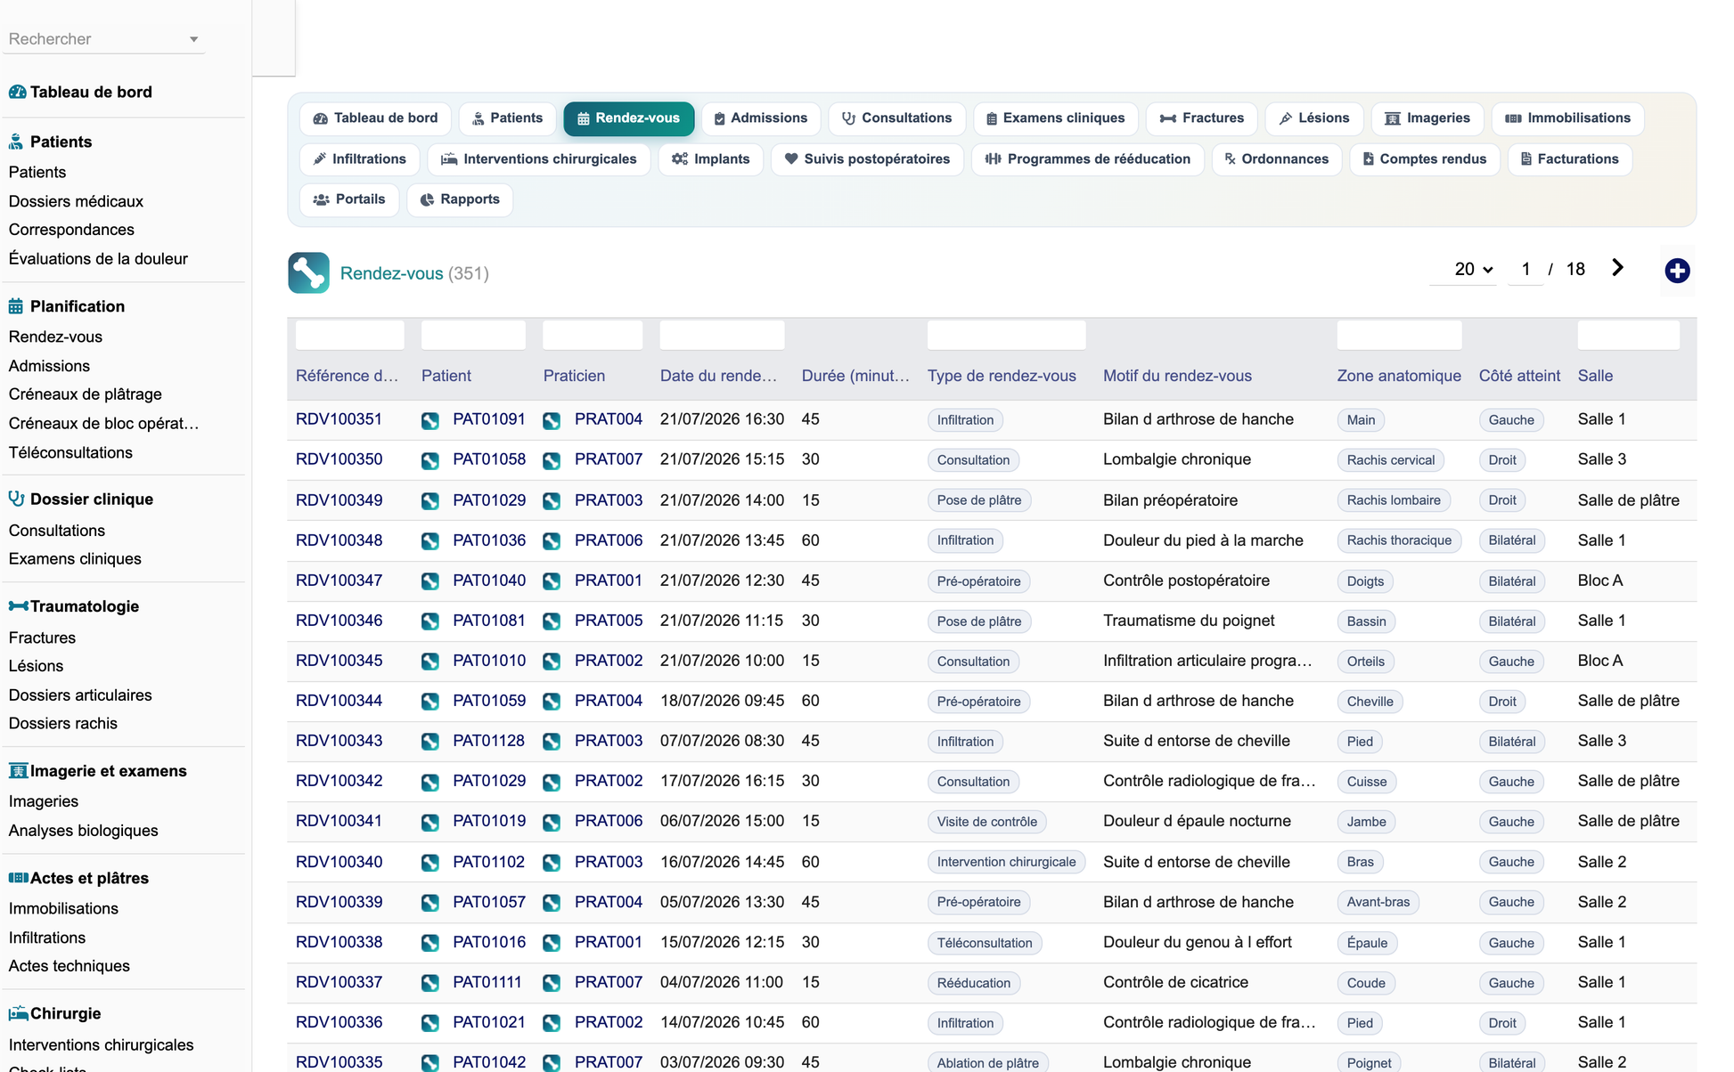The image size is (1734, 1072).
Task: Click Zone anatomique filter field
Action: [1399, 336]
